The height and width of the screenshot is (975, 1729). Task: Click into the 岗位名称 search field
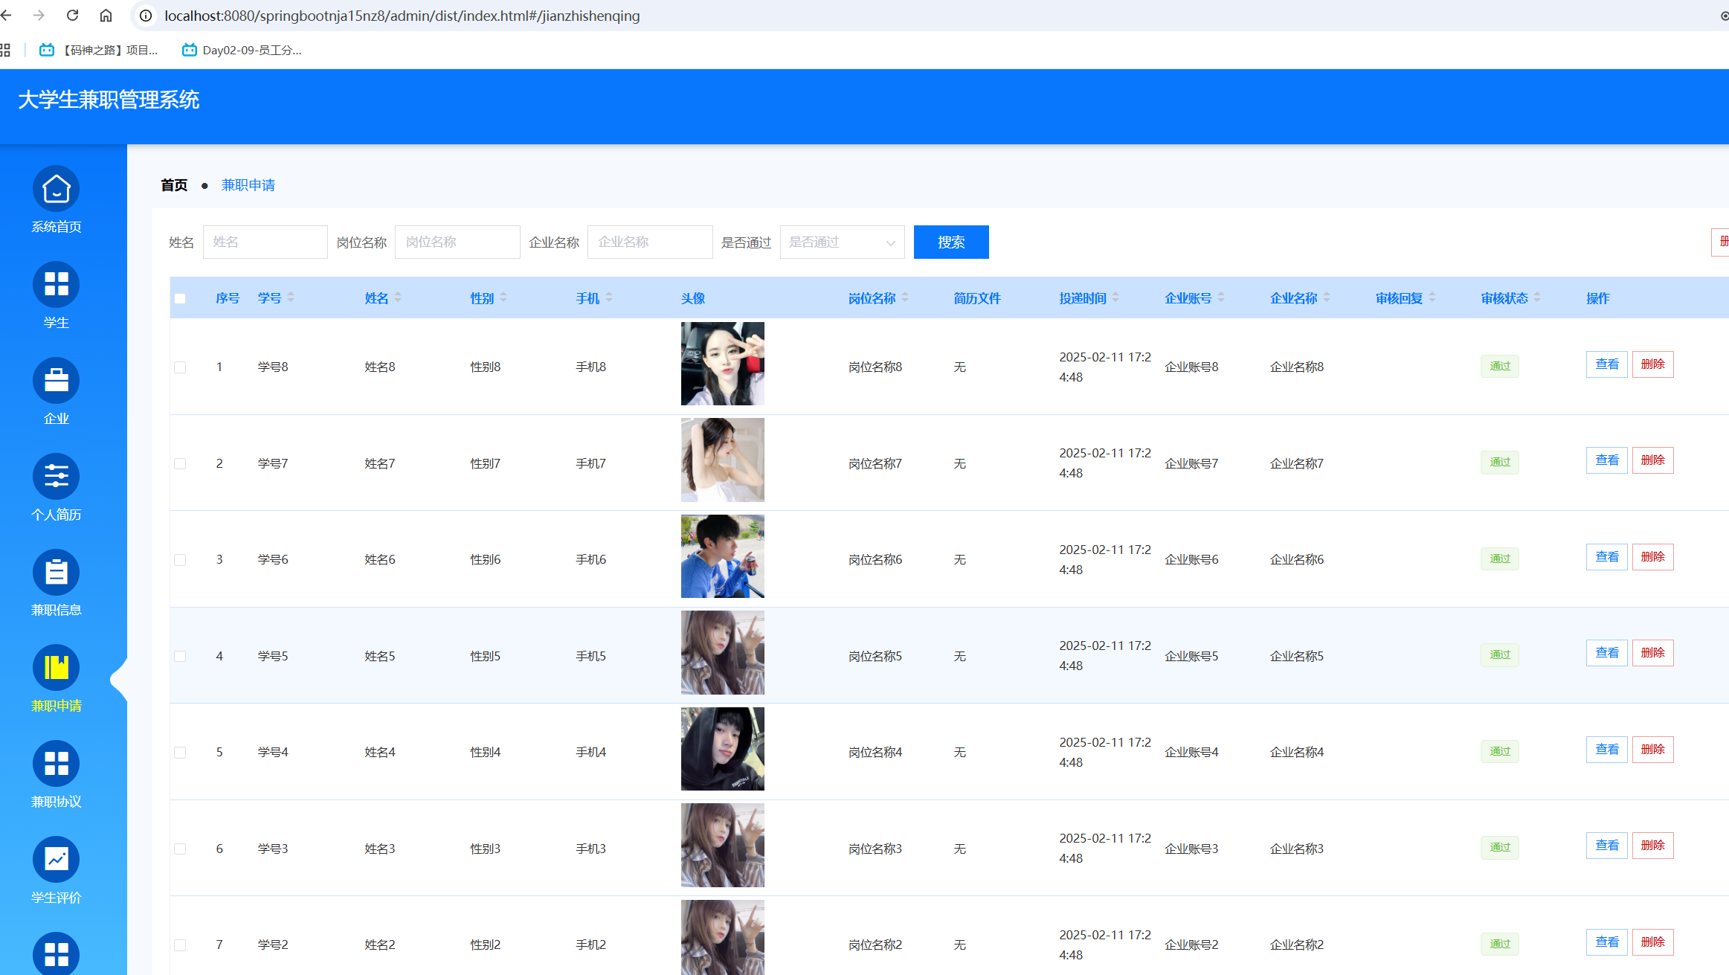pyautogui.click(x=457, y=242)
